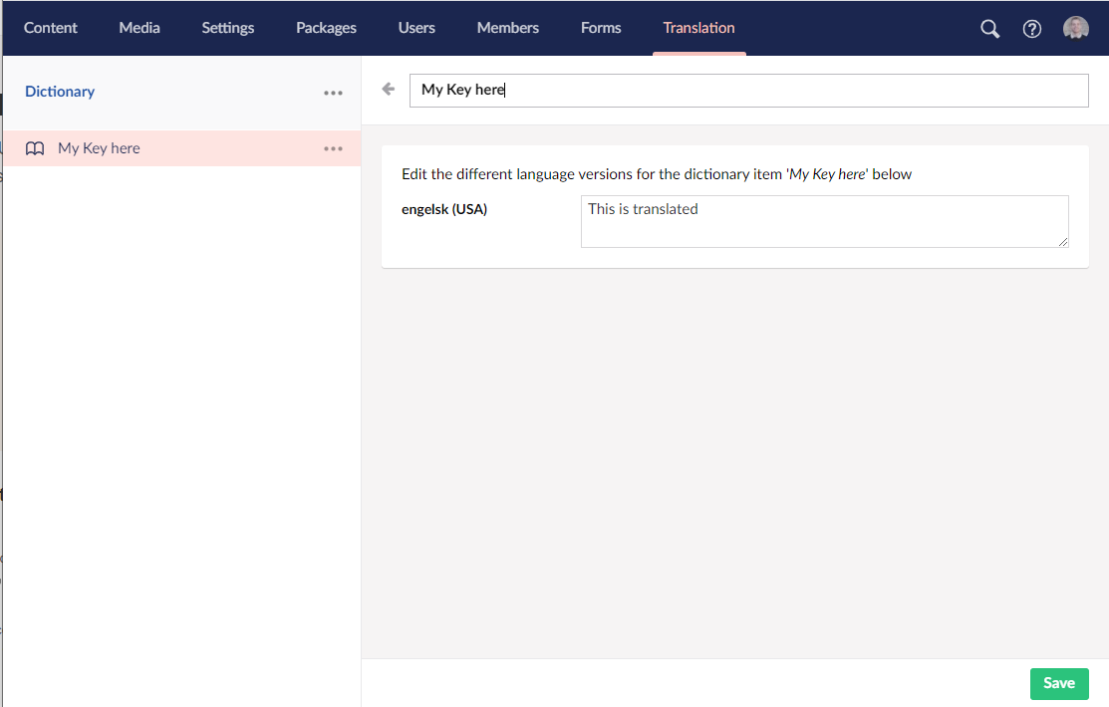Click the engelsk (USA) translation text box
Screen dimensions: 1109x707
[x=824, y=221]
